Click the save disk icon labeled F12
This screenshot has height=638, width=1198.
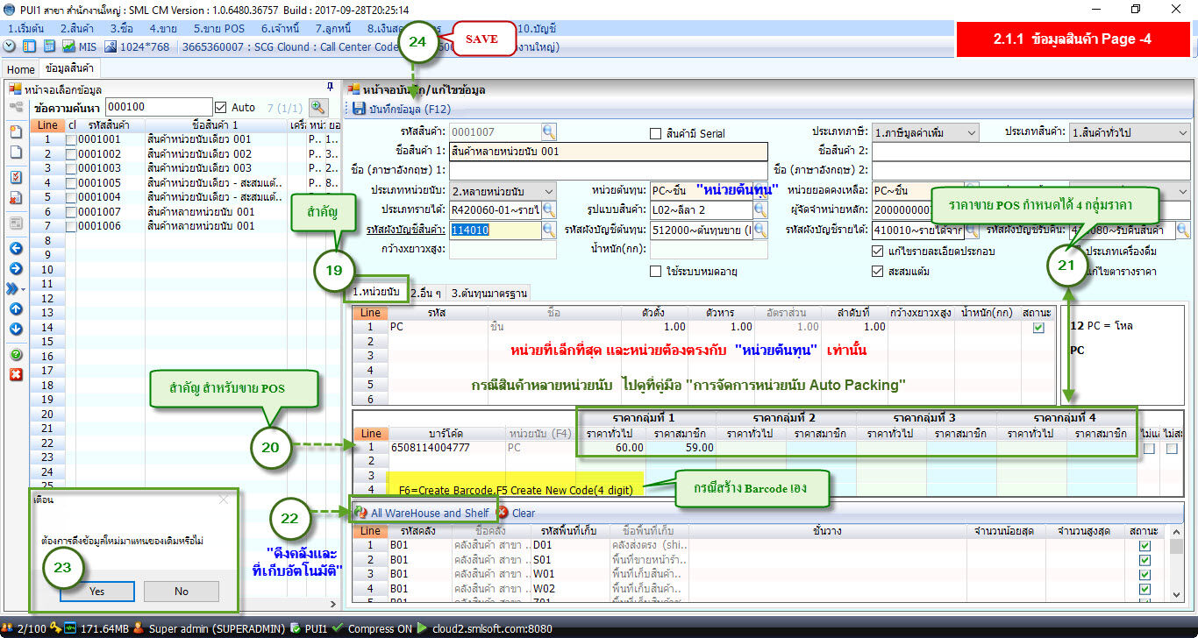pyautogui.click(x=359, y=109)
